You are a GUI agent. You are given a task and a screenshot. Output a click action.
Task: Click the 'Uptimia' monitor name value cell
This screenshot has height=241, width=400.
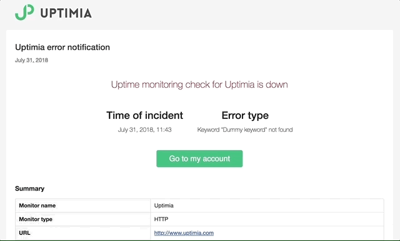pos(267,206)
